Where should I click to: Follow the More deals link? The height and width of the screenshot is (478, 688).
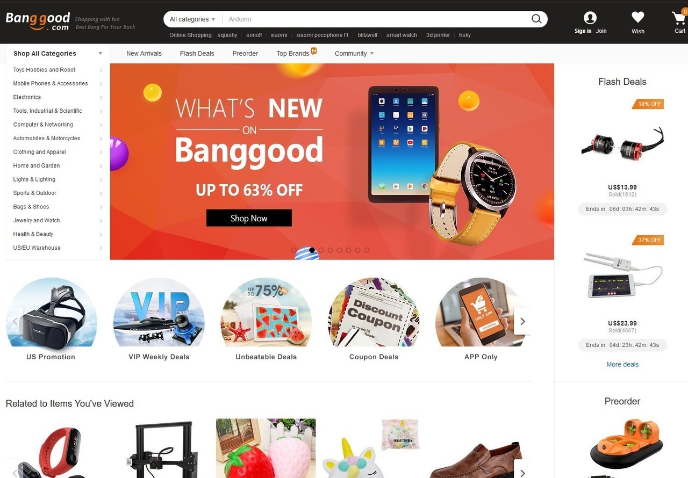622,364
